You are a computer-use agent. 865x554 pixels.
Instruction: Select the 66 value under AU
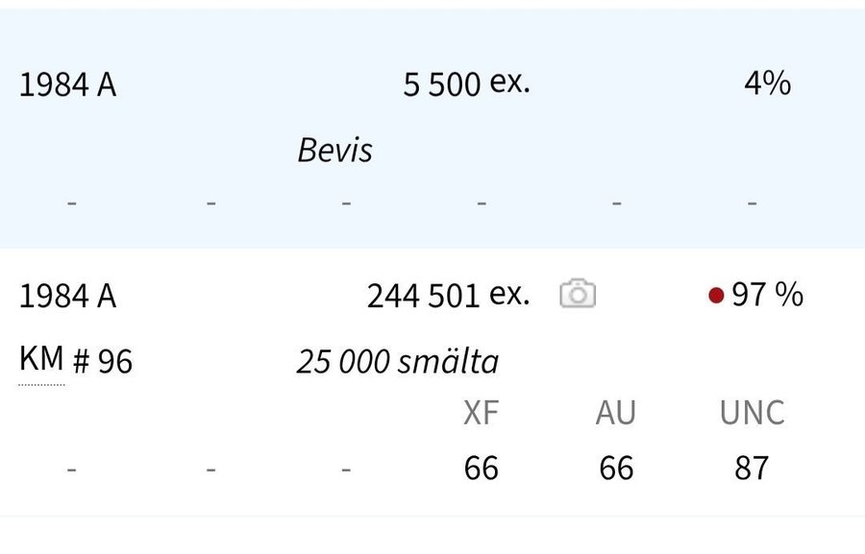(x=616, y=468)
